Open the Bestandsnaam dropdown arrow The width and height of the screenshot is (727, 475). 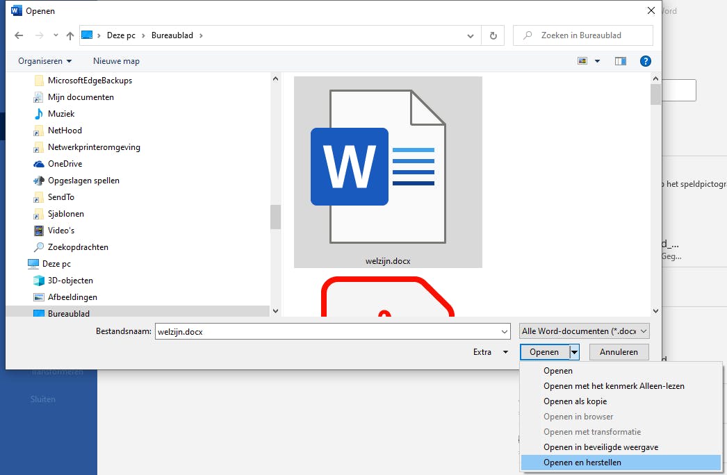[505, 332]
